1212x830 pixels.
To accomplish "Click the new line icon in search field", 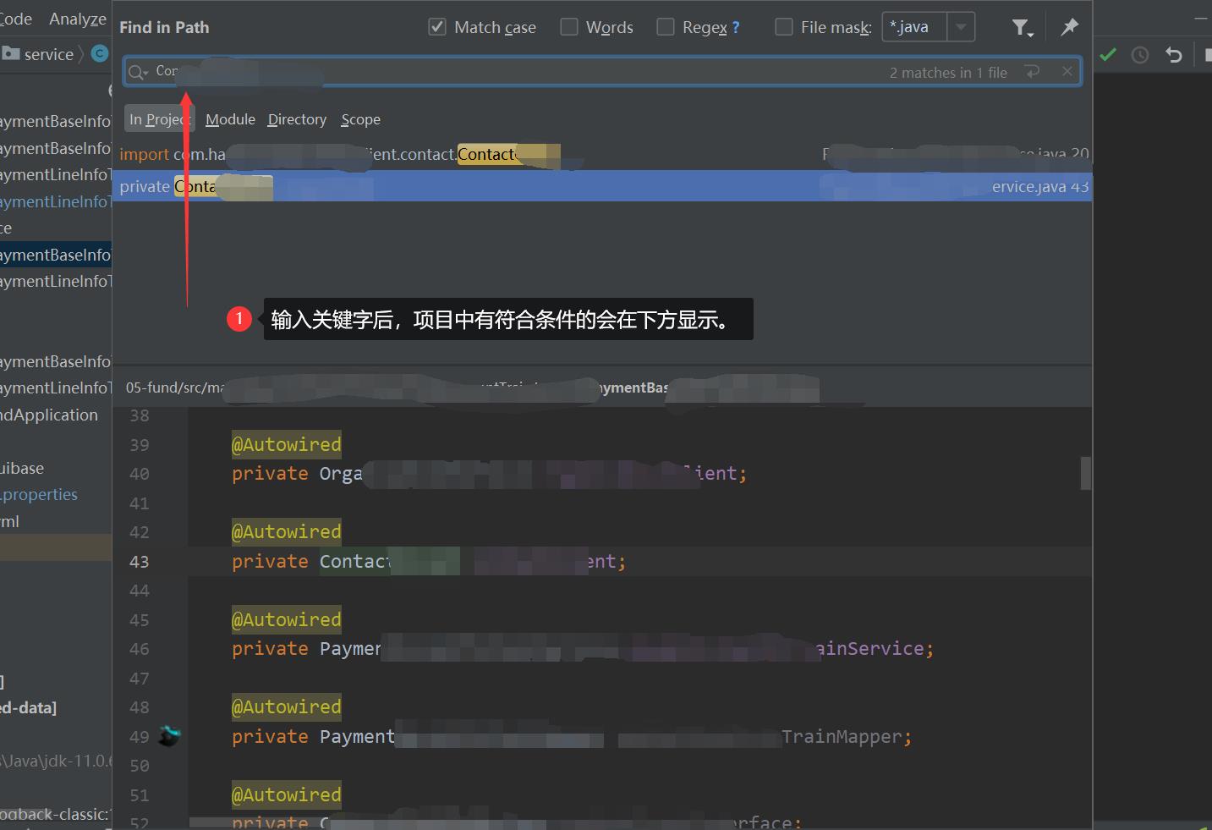I will [x=1032, y=72].
